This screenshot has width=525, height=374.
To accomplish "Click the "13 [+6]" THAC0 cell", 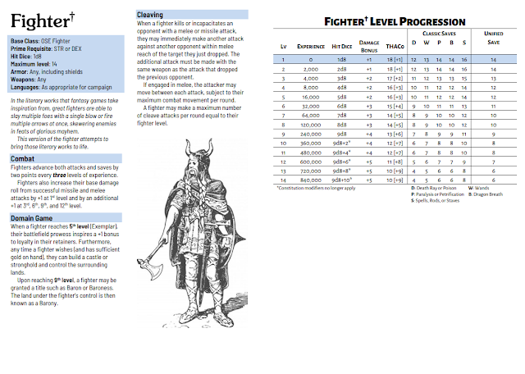I will (x=395, y=134).
